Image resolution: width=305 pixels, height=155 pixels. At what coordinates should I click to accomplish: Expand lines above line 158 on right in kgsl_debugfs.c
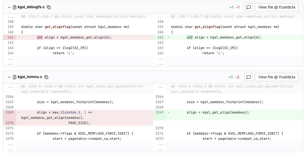161,16
